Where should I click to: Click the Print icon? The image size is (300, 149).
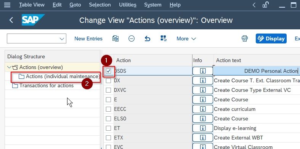(245, 38)
